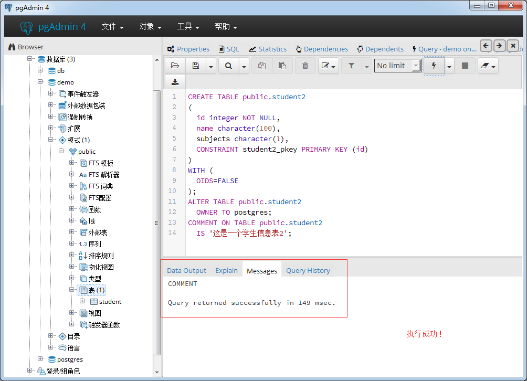The height and width of the screenshot is (381, 527).
Task: Click the Open File folder icon
Action: pyautogui.click(x=175, y=66)
